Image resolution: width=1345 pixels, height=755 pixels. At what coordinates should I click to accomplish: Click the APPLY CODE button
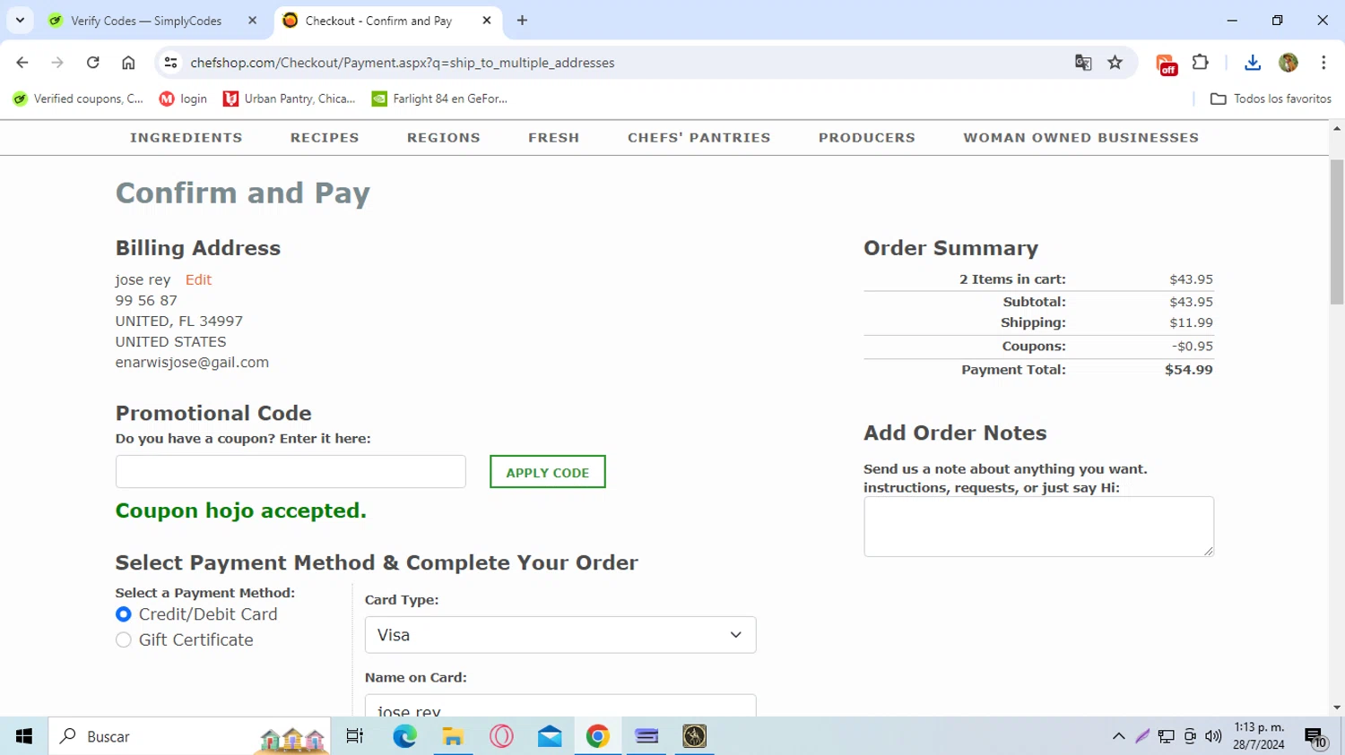click(548, 472)
